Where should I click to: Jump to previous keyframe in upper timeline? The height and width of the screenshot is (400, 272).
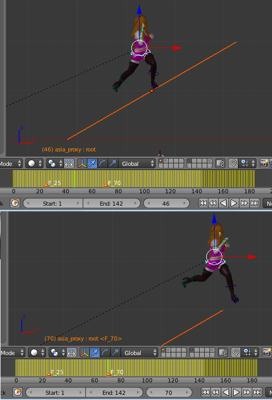213,203
